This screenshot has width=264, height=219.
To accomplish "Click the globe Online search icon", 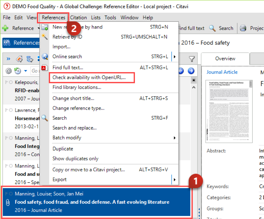I will coord(45,57).
